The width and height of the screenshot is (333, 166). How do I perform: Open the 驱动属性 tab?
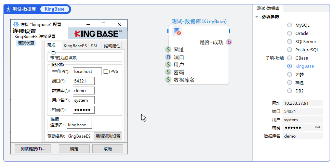coord(112,46)
